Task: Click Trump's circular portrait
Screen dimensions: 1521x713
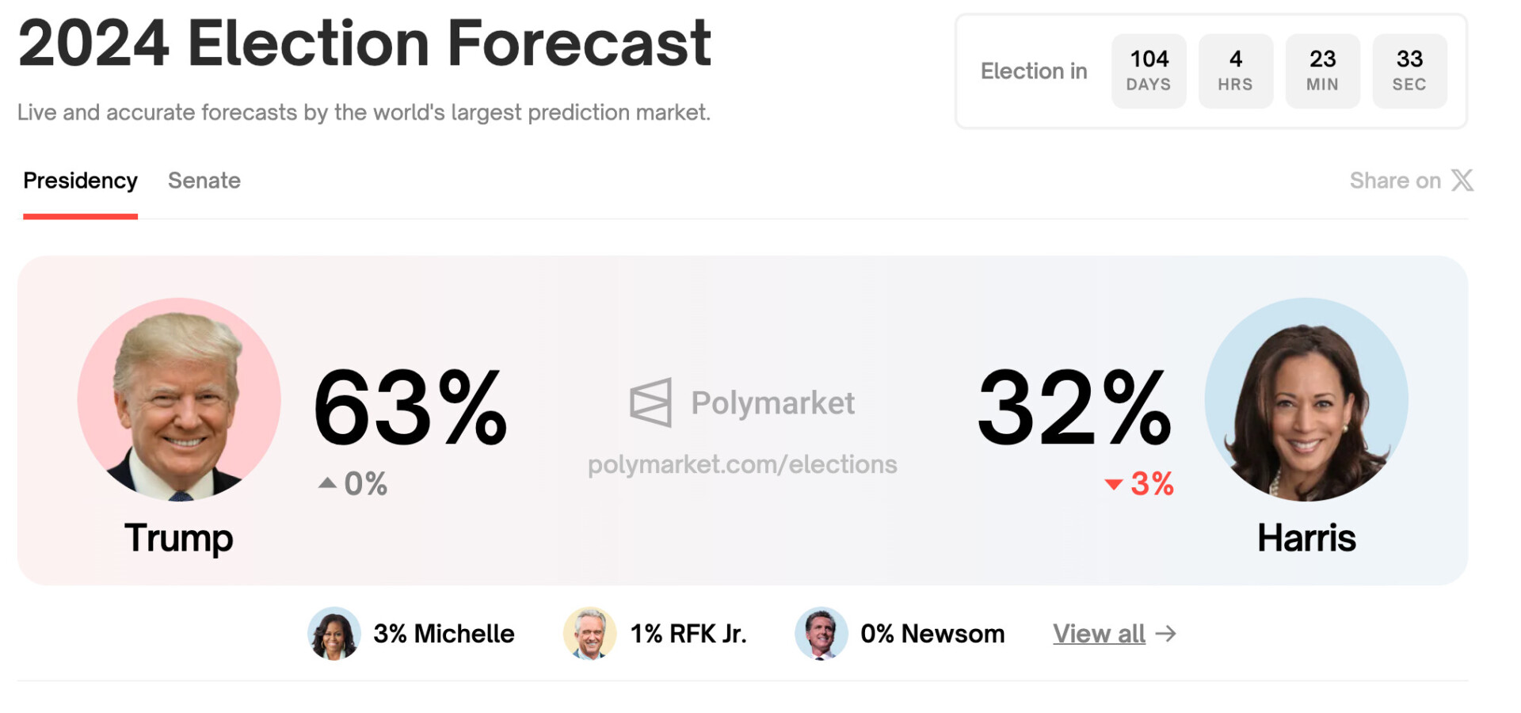Action: click(x=179, y=399)
